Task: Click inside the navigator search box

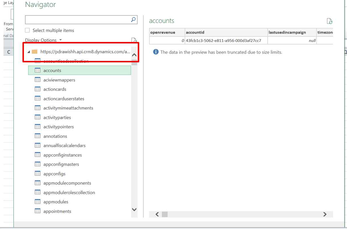Action: coord(77,20)
